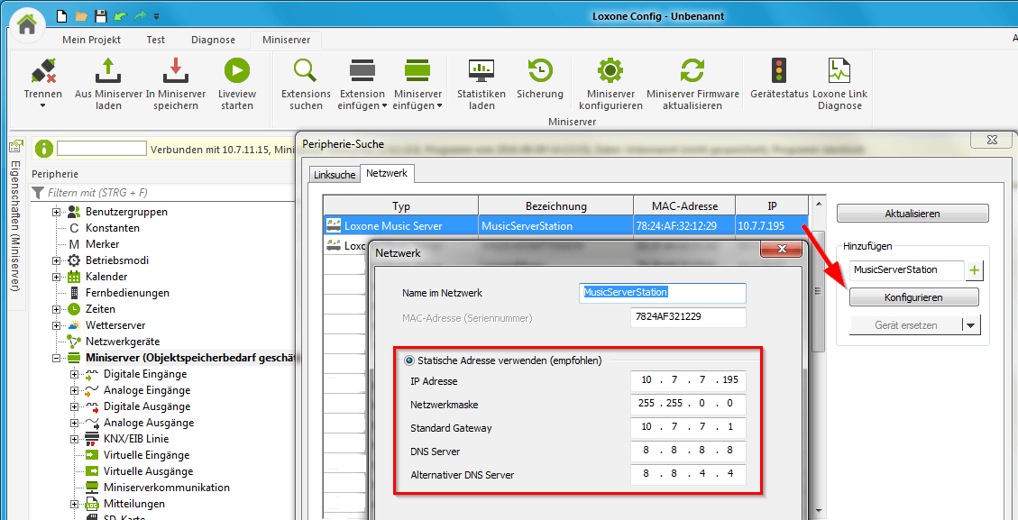Switch to the Linksuche tab
The width and height of the screenshot is (1018, 520).
pos(334,175)
